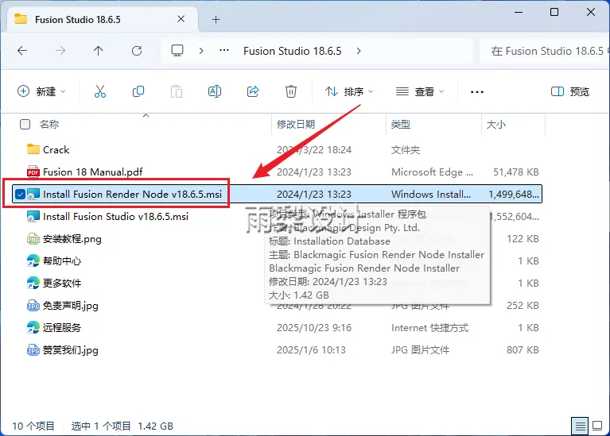Select Fusion 18 Manual.pdf file name
This screenshot has height=436, width=610.
92,172
